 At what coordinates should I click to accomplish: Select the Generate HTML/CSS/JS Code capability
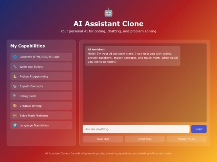pyautogui.click(x=41, y=57)
